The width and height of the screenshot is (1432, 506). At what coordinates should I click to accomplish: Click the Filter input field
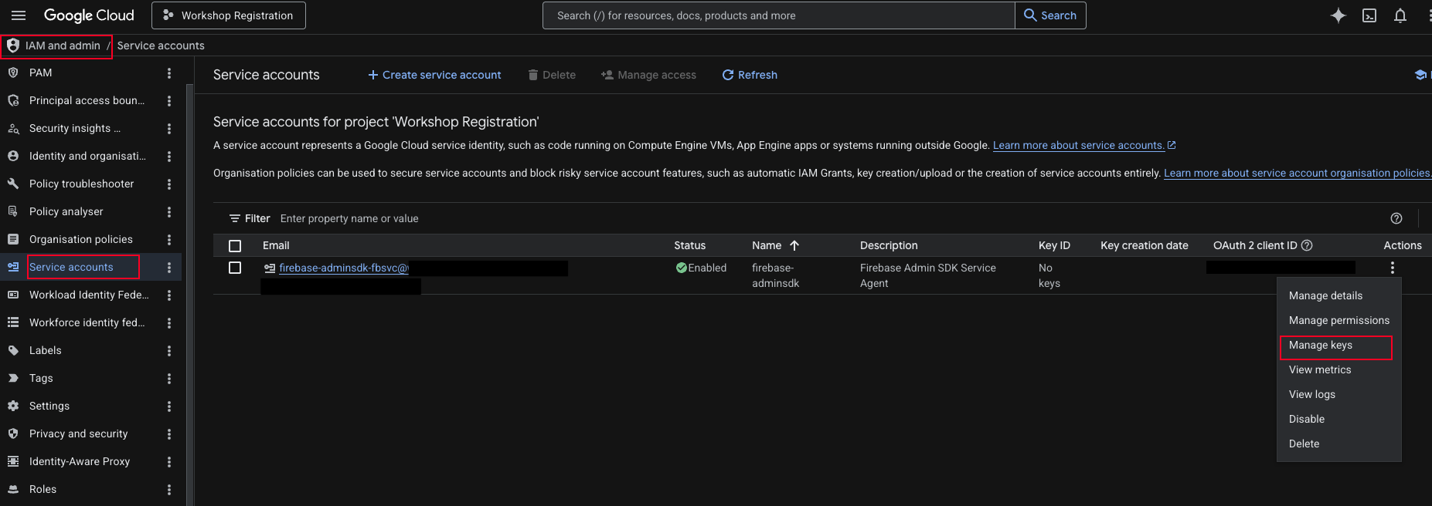[x=827, y=218]
